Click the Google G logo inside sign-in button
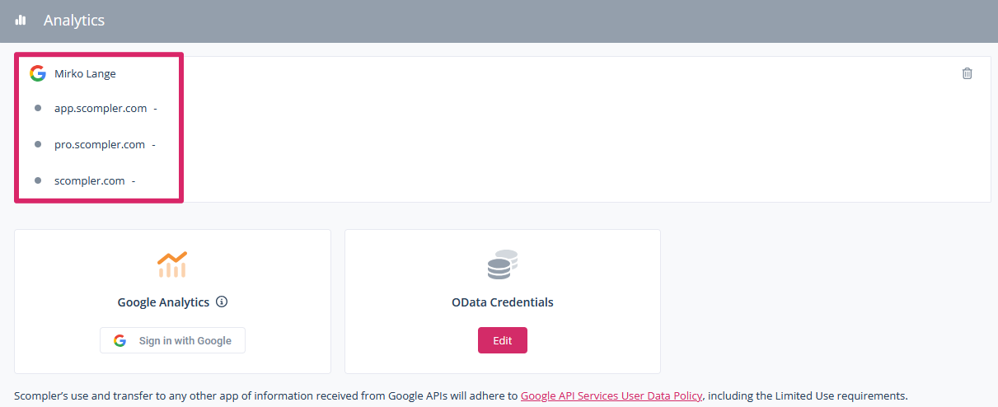 coord(120,341)
